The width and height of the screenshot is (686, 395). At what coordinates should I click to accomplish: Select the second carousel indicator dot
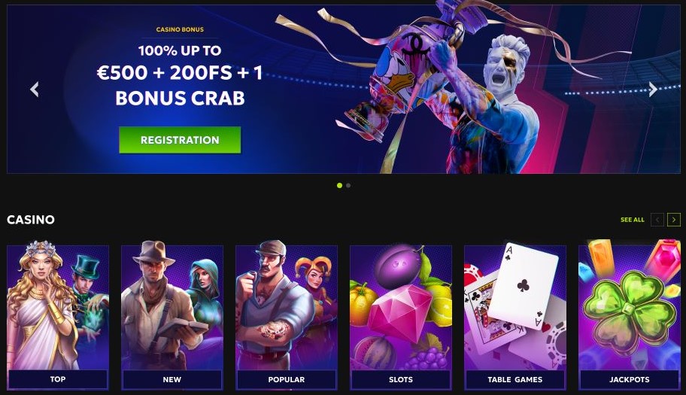click(348, 186)
